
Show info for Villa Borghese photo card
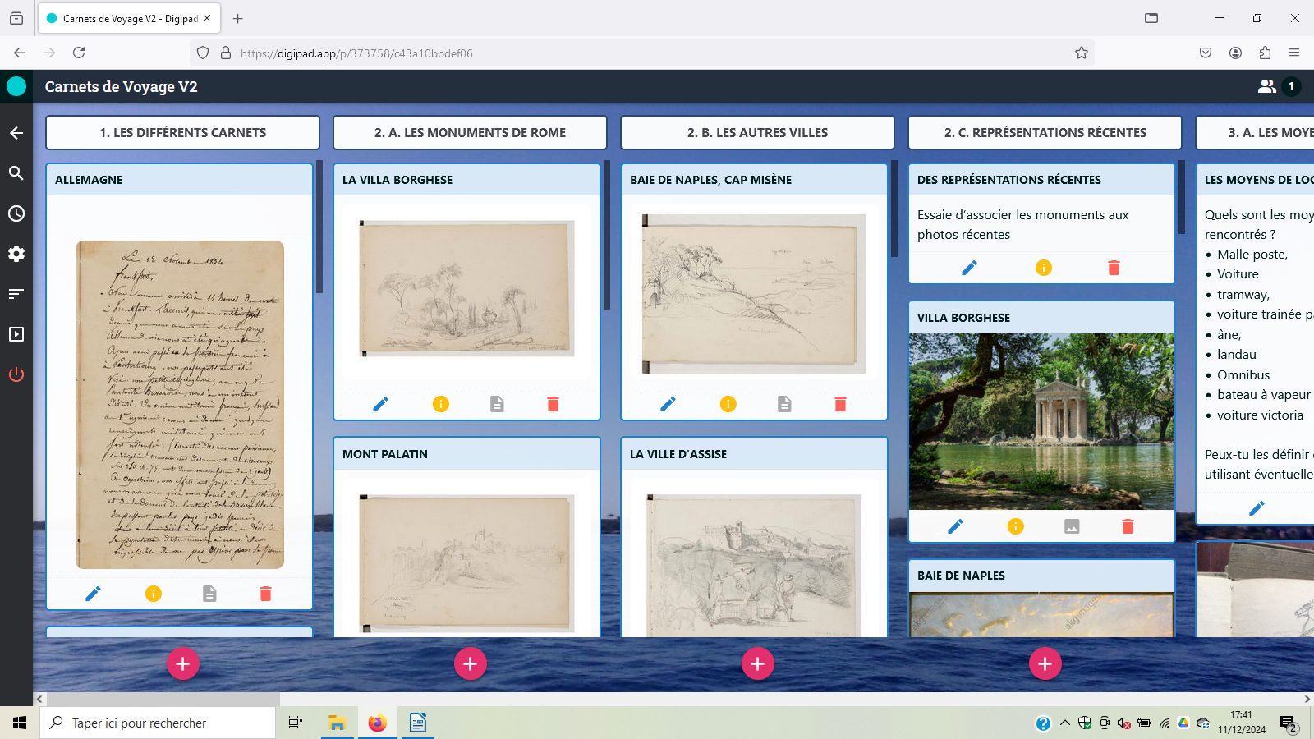point(1016,526)
